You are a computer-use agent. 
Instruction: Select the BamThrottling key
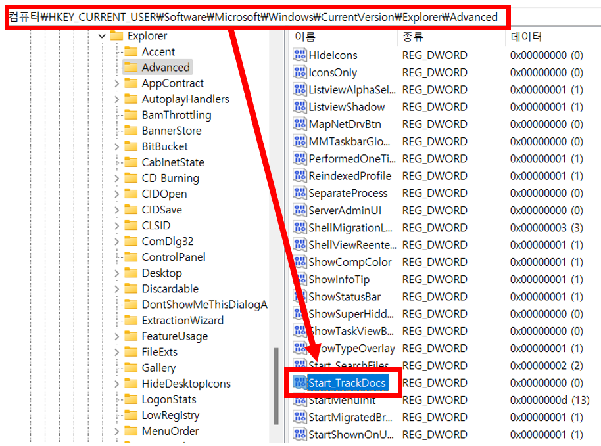click(176, 115)
